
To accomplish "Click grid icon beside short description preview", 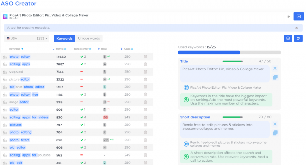I will tap(186, 144).
